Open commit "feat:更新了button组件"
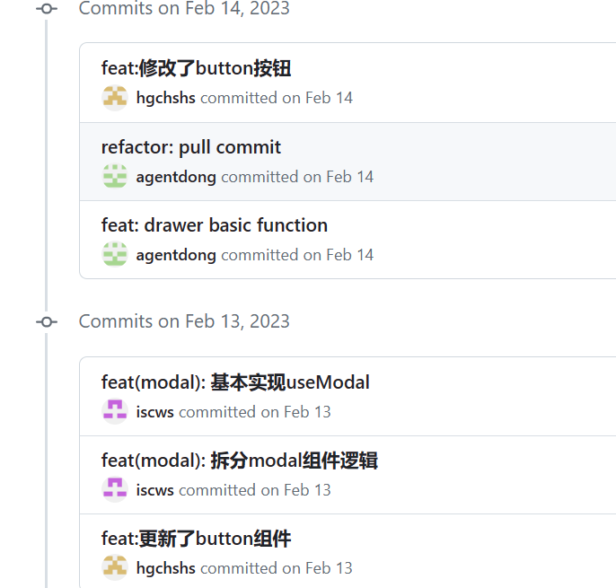 pyautogui.click(x=196, y=539)
